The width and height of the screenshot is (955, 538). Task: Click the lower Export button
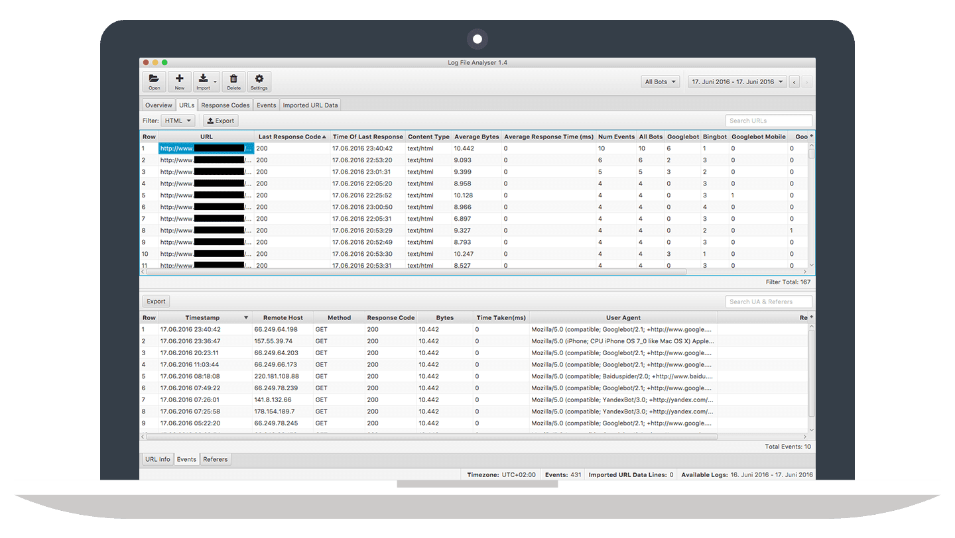pos(156,301)
